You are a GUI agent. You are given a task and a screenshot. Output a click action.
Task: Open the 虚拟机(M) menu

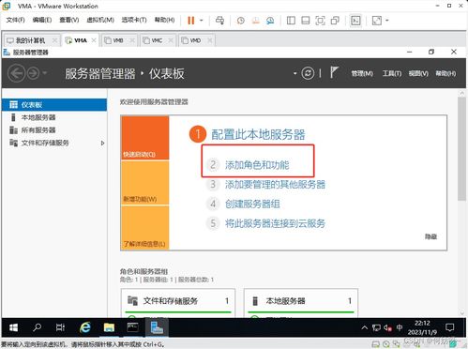pos(100,20)
